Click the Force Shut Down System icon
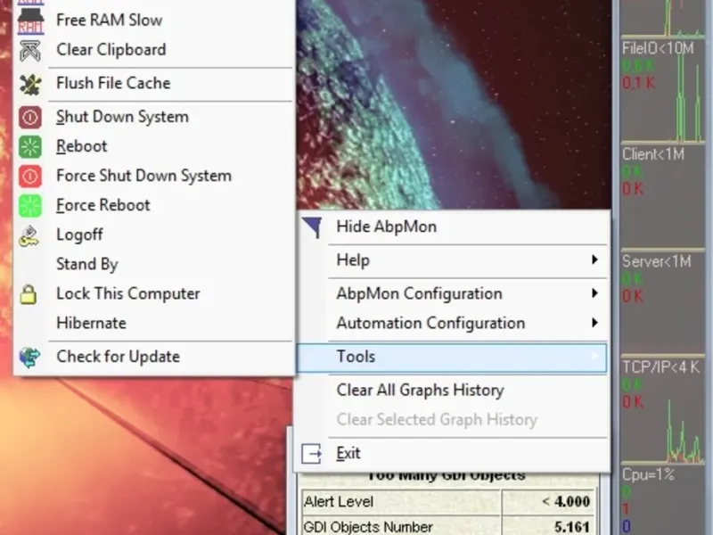 (30, 176)
